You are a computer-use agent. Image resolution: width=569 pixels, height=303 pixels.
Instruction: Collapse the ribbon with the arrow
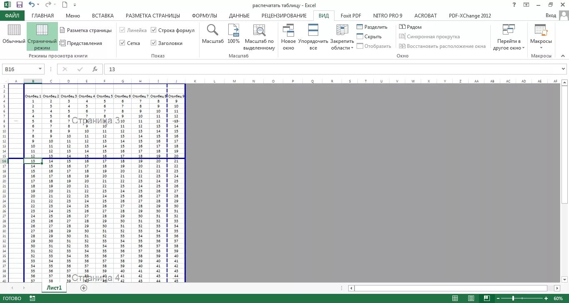tap(564, 55)
